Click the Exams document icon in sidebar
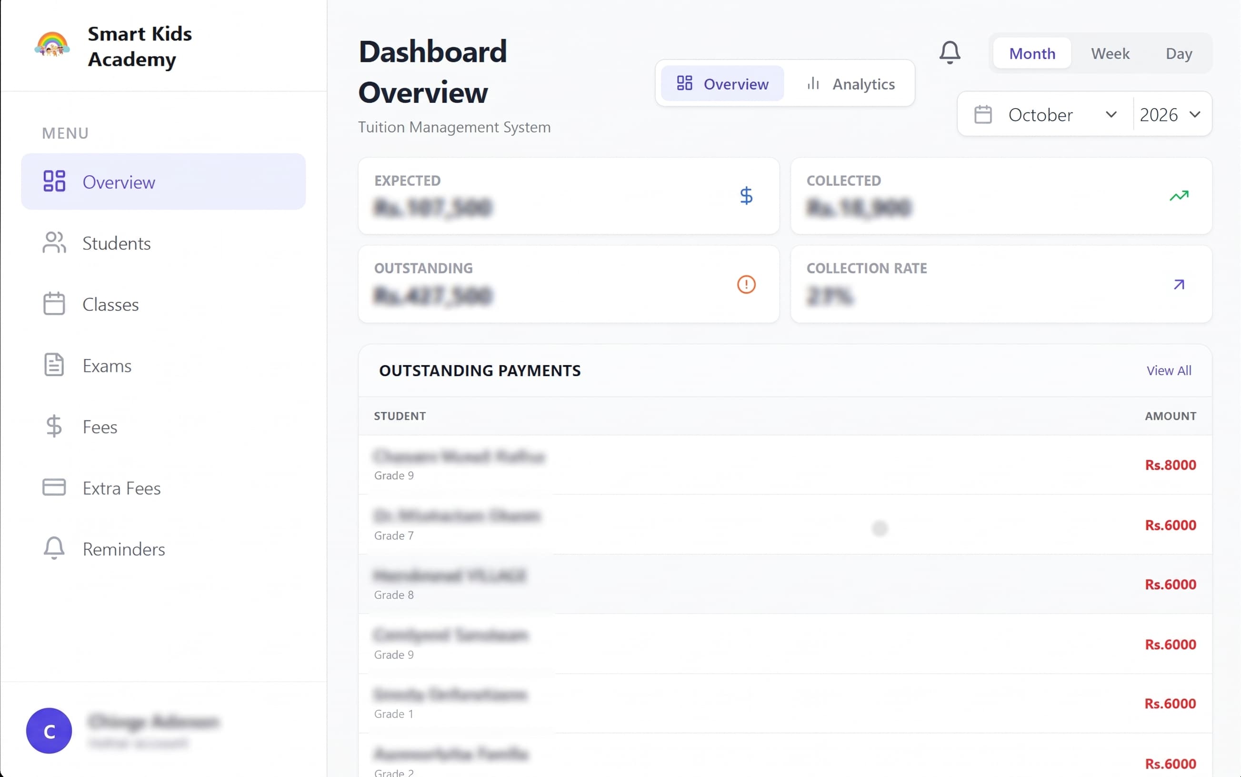This screenshot has width=1241, height=777. [54, 365]
